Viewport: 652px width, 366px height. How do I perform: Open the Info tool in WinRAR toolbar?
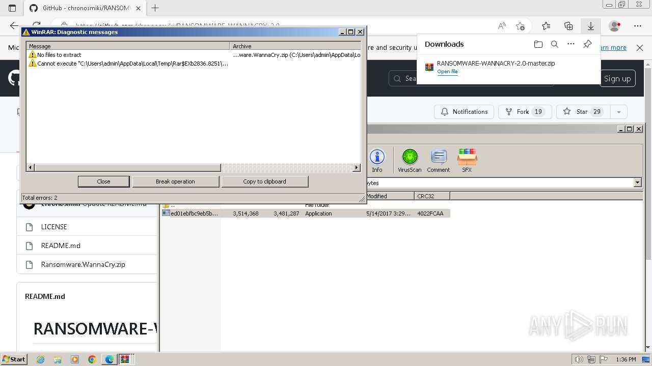pyautogui.click(x=377, y=161)
